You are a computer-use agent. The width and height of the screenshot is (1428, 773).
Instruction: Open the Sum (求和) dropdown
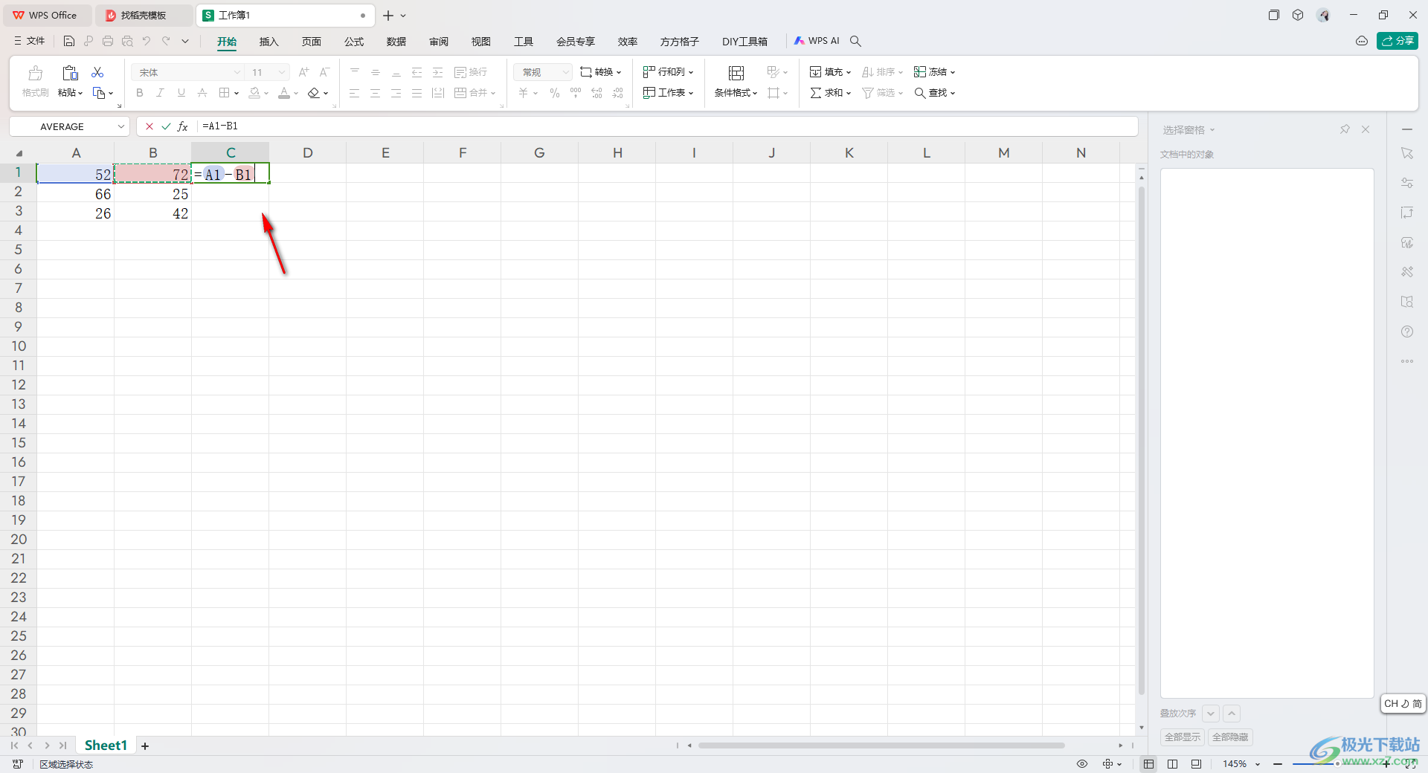coord(831,93)
